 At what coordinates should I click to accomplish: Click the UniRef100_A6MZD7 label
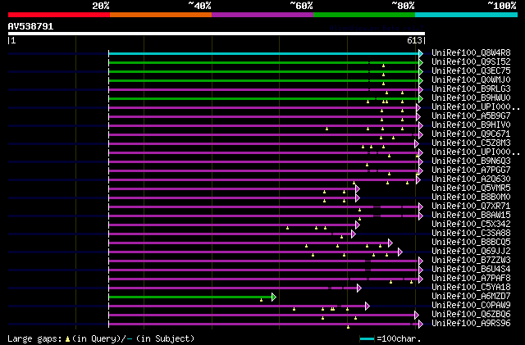(x=471, y=297)
